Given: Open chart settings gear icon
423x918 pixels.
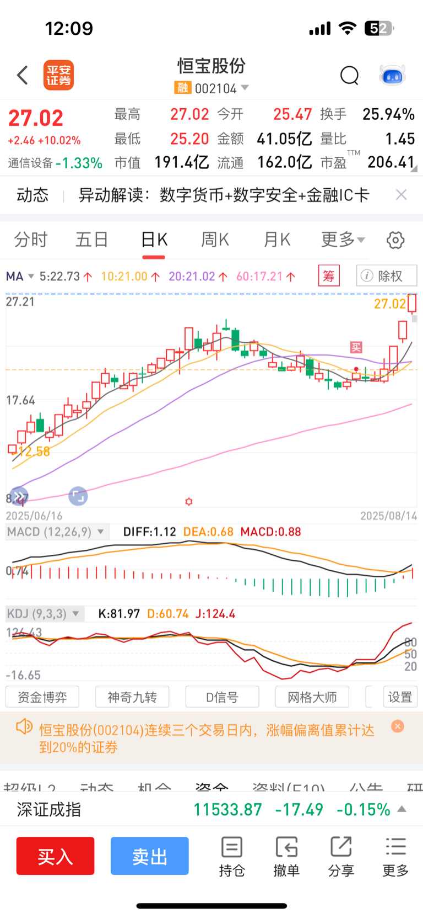Looking at the screenshot, I should click(x=395, y=240).
